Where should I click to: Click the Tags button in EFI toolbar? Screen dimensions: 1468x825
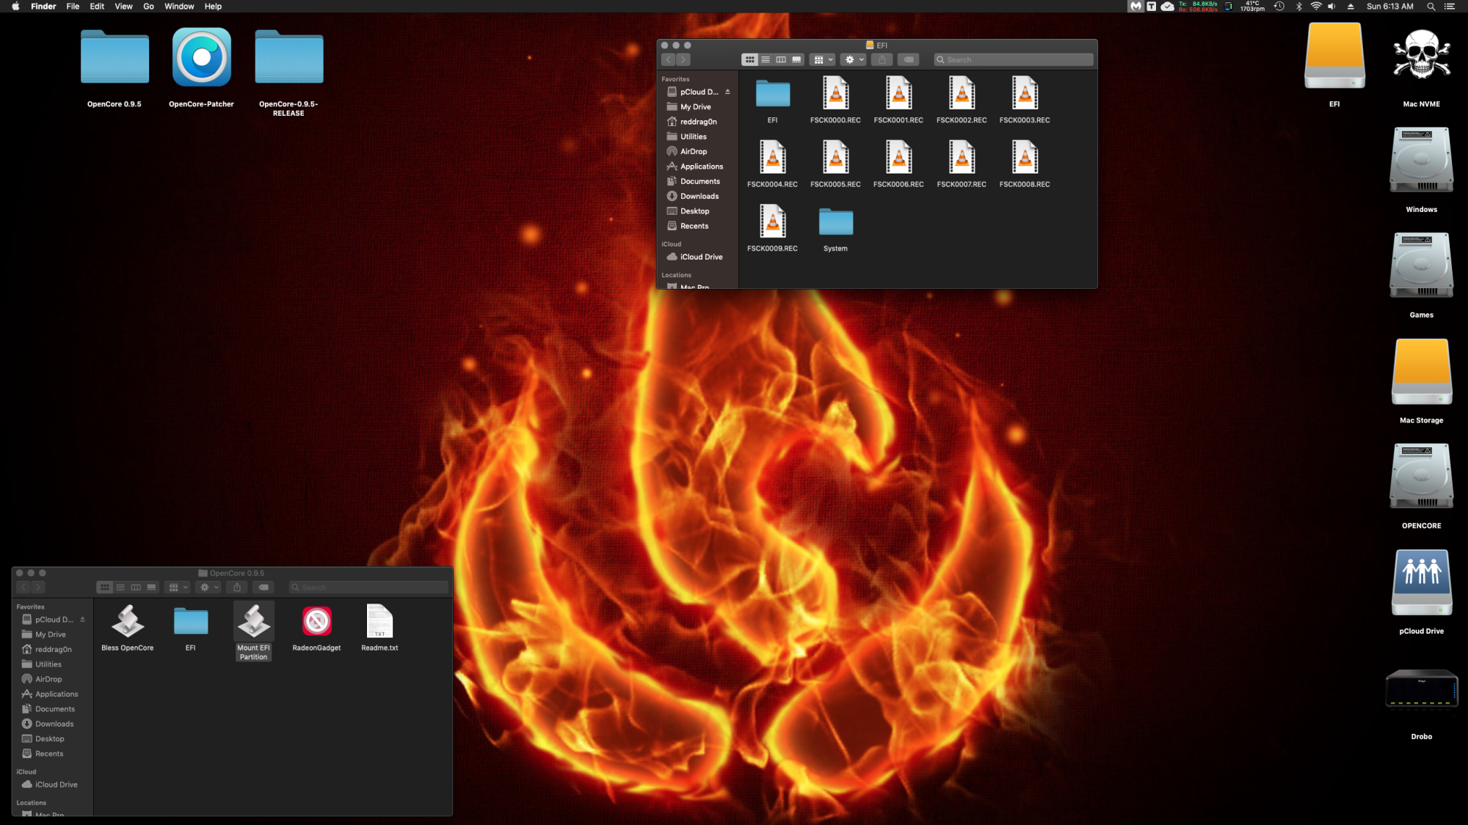pos(909,59)
